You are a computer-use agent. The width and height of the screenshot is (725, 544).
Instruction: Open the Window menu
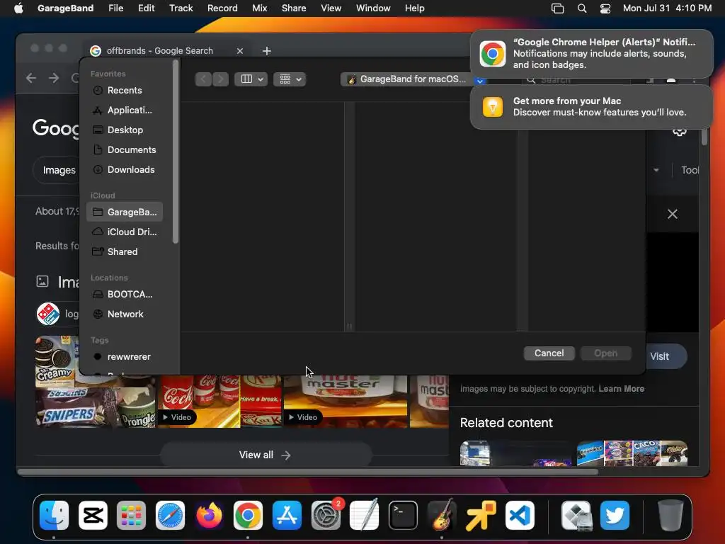pyautogui.click(x=373, y=8)
